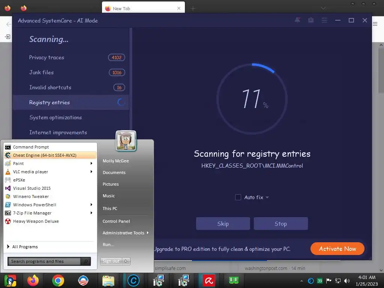Open 7-Zip File Manager
This screenshot has width=384, height=288.
(x=50, y=213)
